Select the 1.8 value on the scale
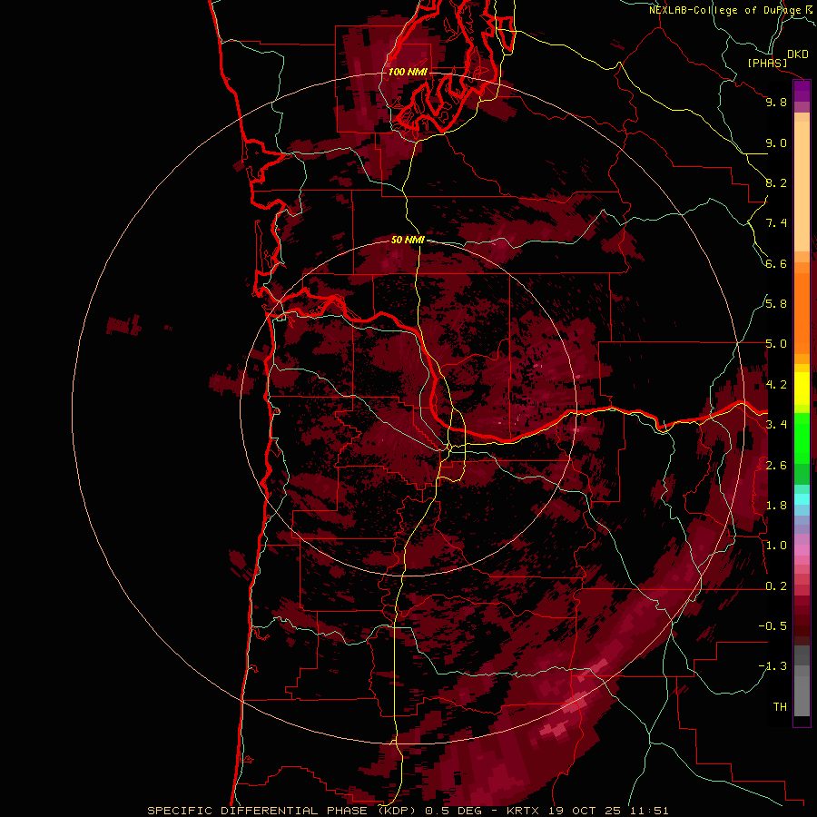 tap(776, 506)
